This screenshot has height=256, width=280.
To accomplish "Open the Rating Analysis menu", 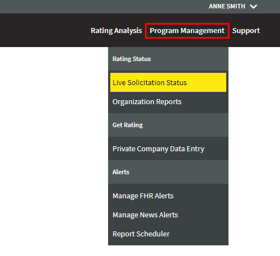I will (x=116, y=31).
